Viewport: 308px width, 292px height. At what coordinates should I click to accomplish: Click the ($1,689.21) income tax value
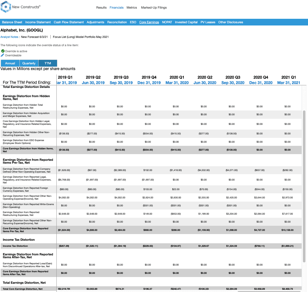click(287, 246)
